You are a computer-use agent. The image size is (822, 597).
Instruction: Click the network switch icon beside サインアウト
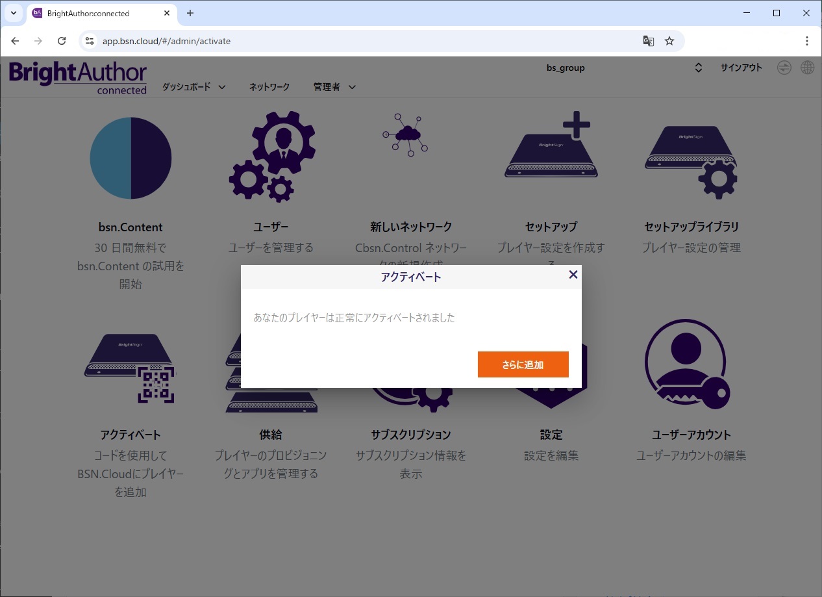(x=784, y=68)
